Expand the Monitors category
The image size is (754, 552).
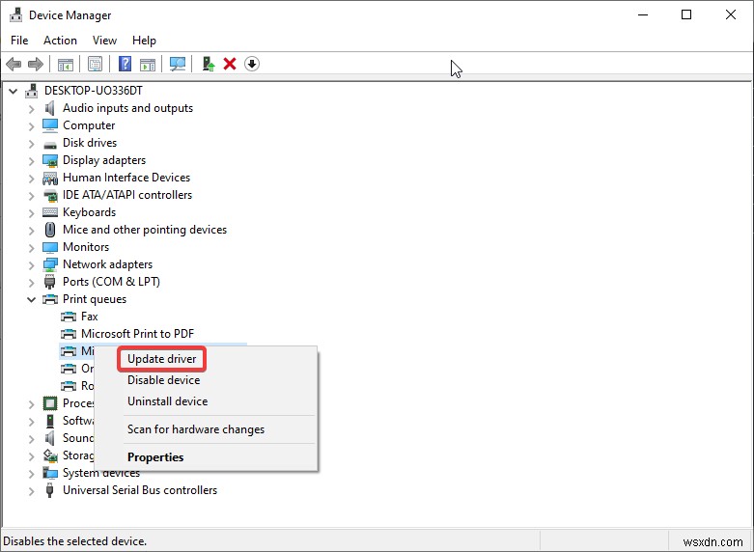click(x=31, y=248)
